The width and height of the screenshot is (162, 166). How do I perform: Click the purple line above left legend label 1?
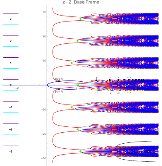(x=11, y=57)
